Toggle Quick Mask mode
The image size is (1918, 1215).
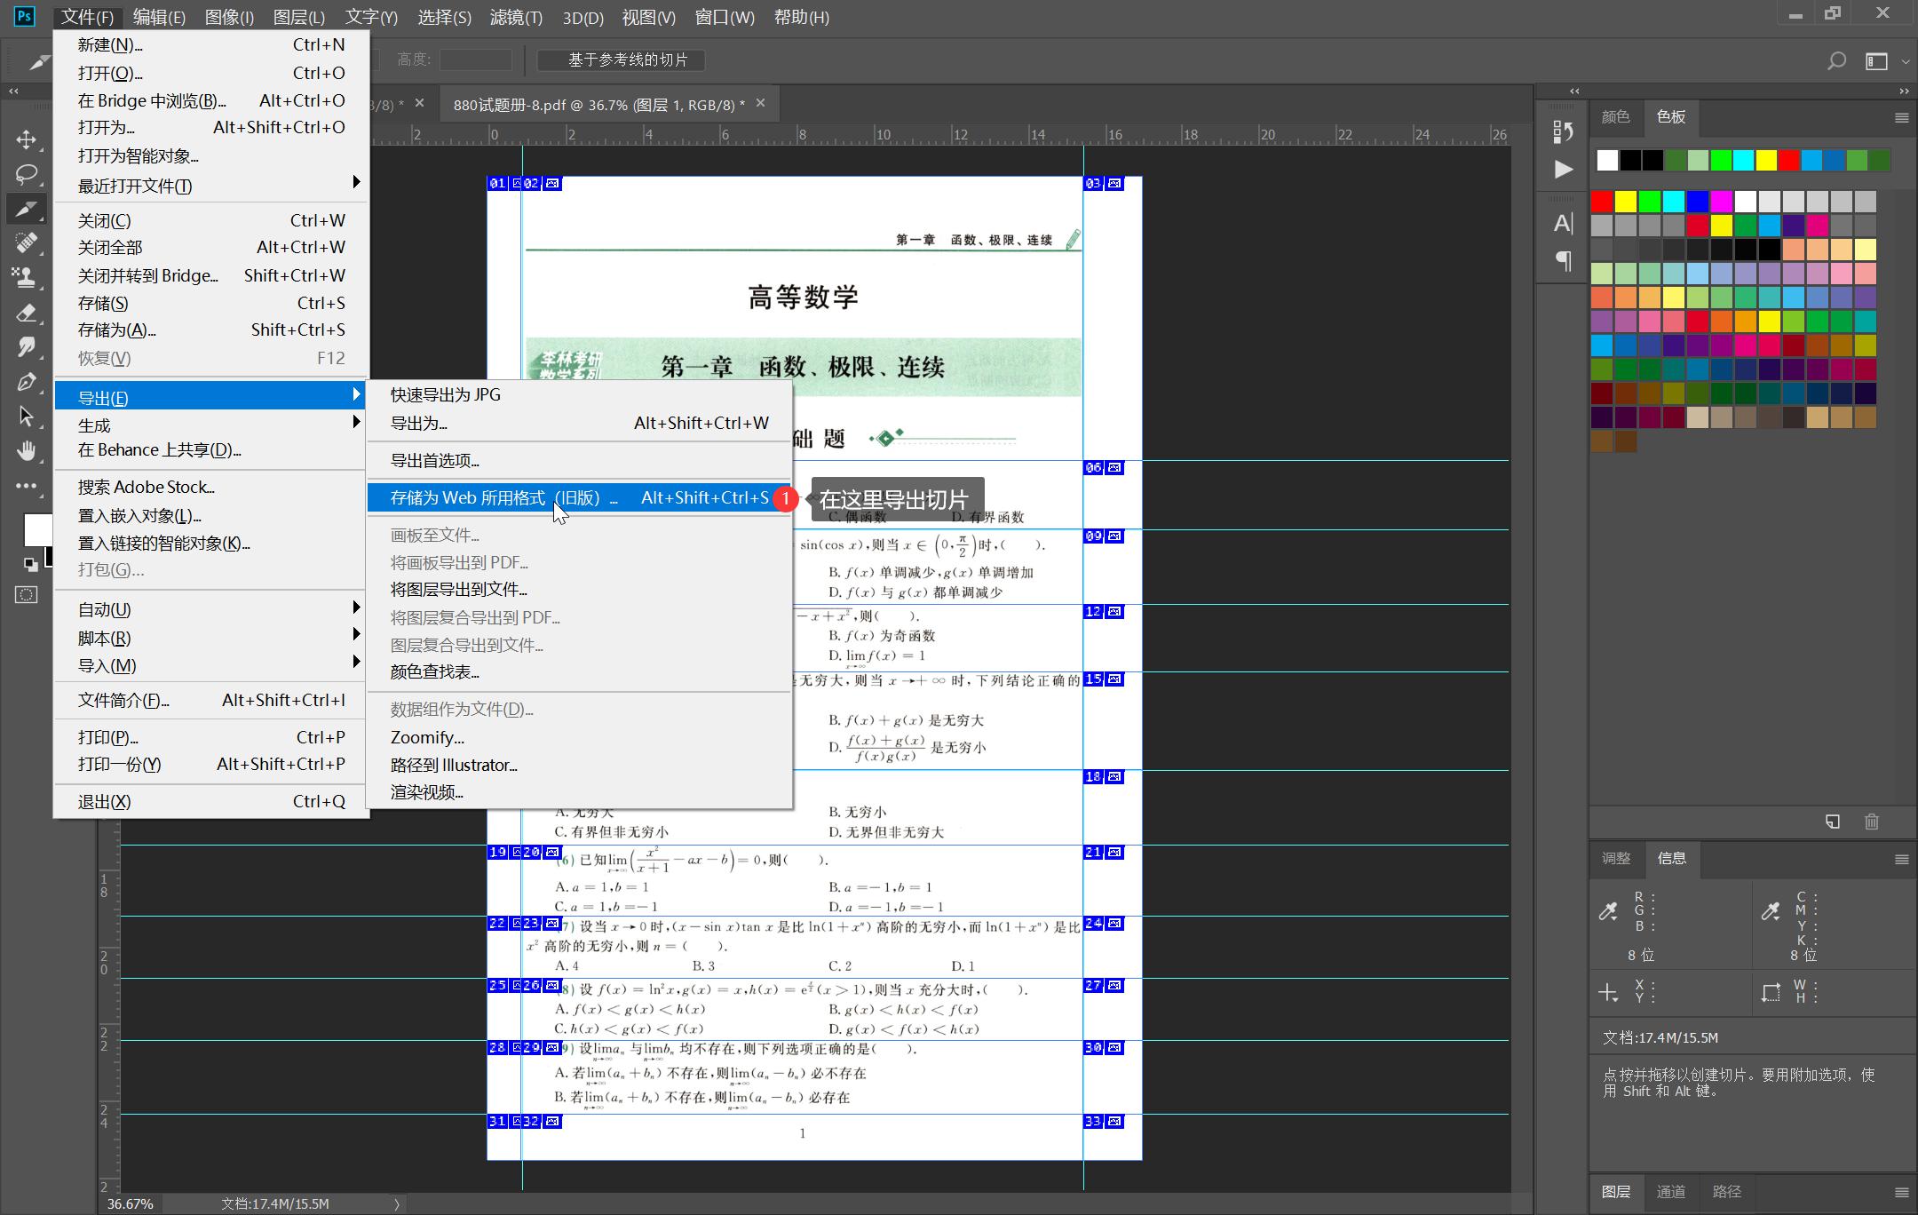(26, 595)
